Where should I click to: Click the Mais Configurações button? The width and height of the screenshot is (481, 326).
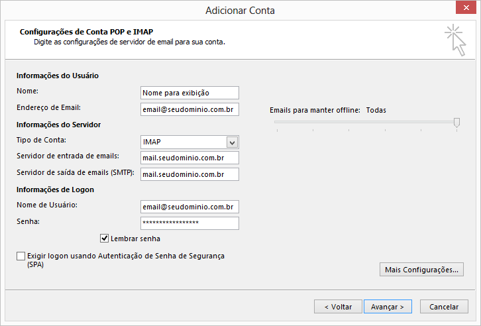[421, 270]
